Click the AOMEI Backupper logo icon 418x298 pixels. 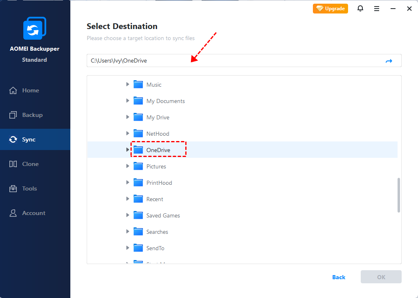[34, 29]
